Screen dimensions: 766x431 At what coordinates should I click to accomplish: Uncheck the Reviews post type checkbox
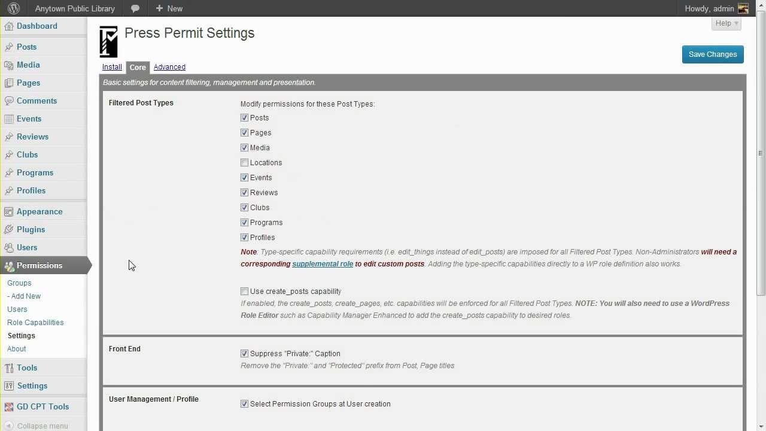point(244,193)
